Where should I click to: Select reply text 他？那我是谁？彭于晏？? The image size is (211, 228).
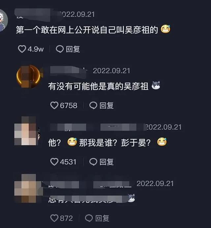(x=100, y=143)
